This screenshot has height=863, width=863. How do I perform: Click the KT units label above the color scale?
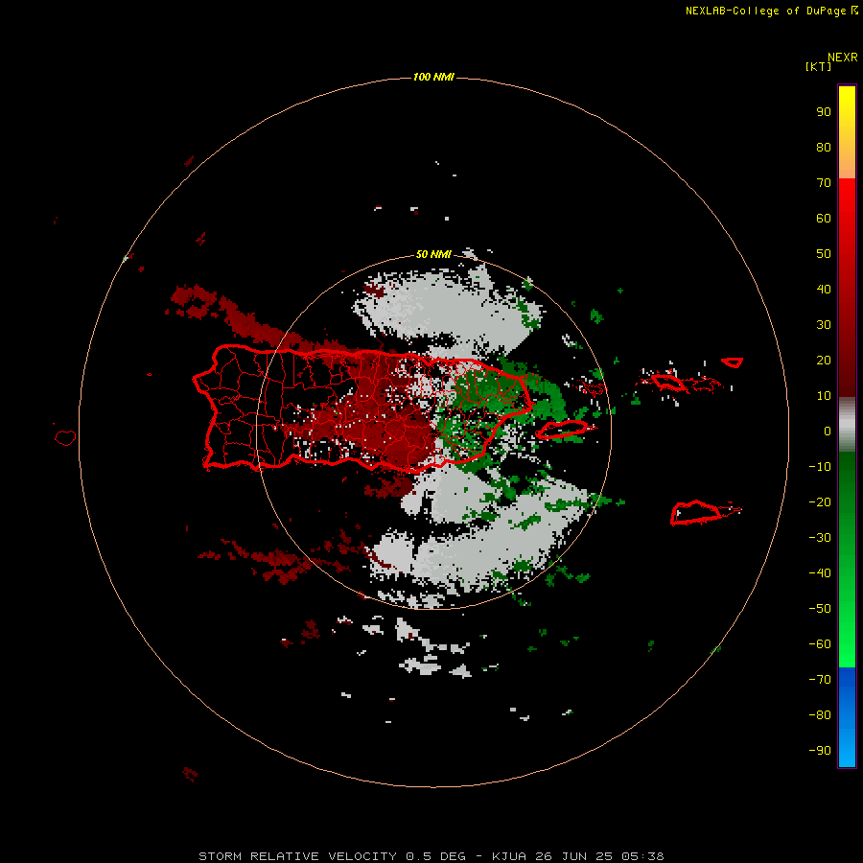tap(818, 66)
